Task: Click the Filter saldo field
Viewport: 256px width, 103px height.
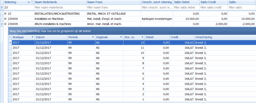Action: click(x=242, y=7)
